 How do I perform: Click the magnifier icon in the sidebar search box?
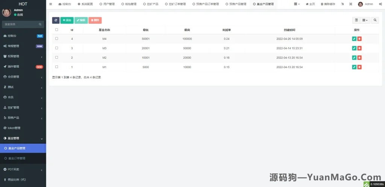40,24
